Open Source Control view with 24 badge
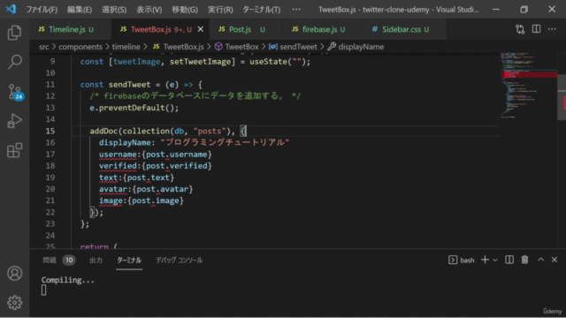 click(15, 92)
